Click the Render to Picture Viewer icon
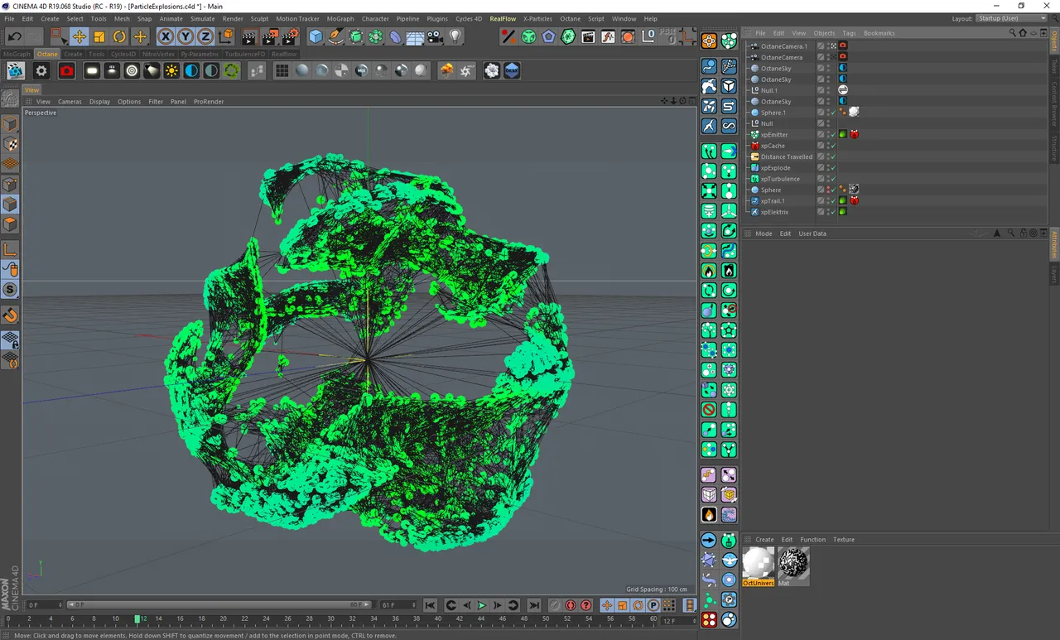 [x=270, y=36]
